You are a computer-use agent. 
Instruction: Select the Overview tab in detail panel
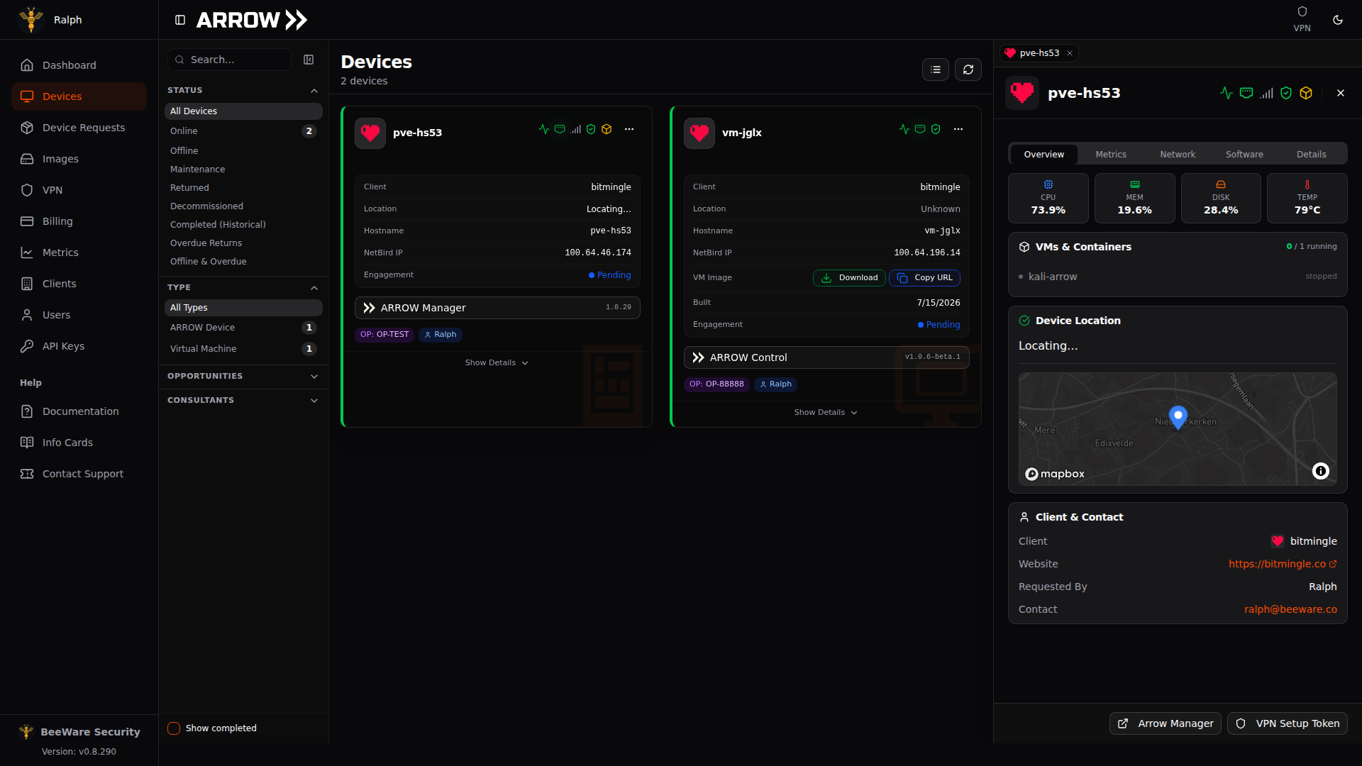[1043, 155]
